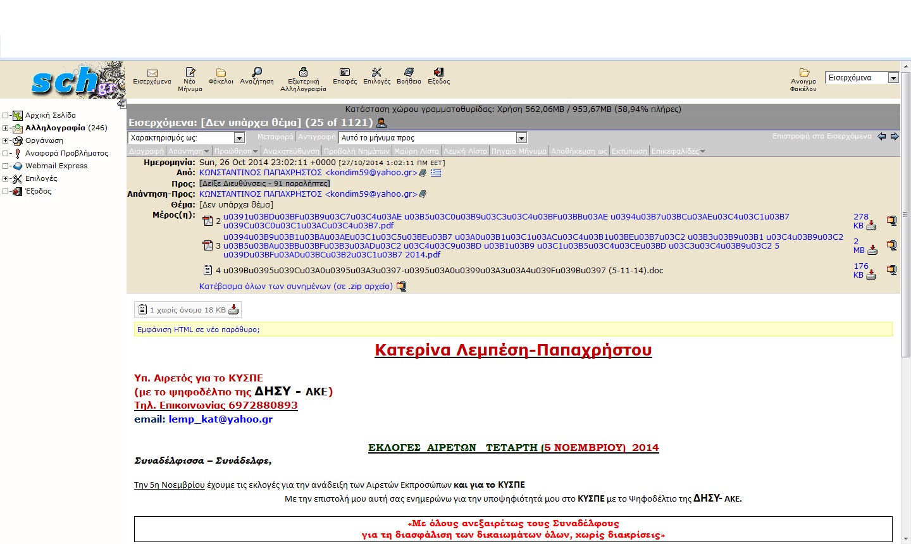Screen dimensions: 911x544
Task: Download the 278 KB pdf attachment
Action: point(871,225)
